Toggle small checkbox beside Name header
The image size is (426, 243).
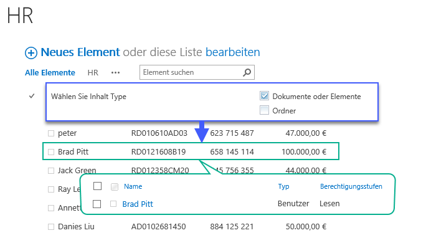pos(115,187)
